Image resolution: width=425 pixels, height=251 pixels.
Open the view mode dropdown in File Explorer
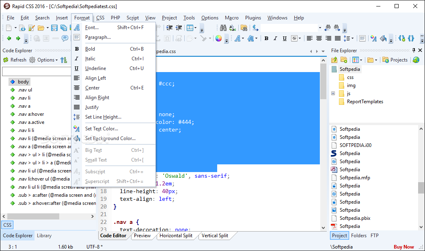361,60
